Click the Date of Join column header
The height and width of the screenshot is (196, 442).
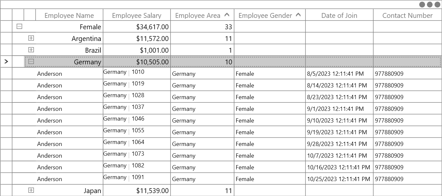[x=339, y=15]
